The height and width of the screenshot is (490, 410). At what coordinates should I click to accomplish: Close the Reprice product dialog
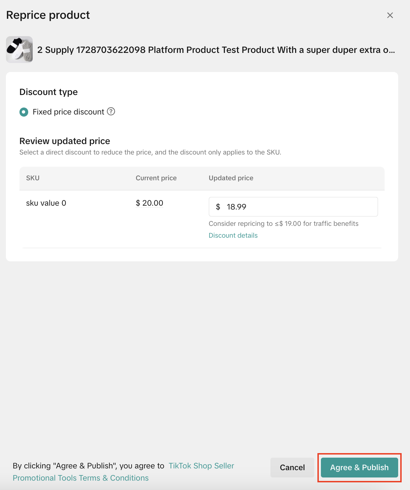tap(390, 15)
